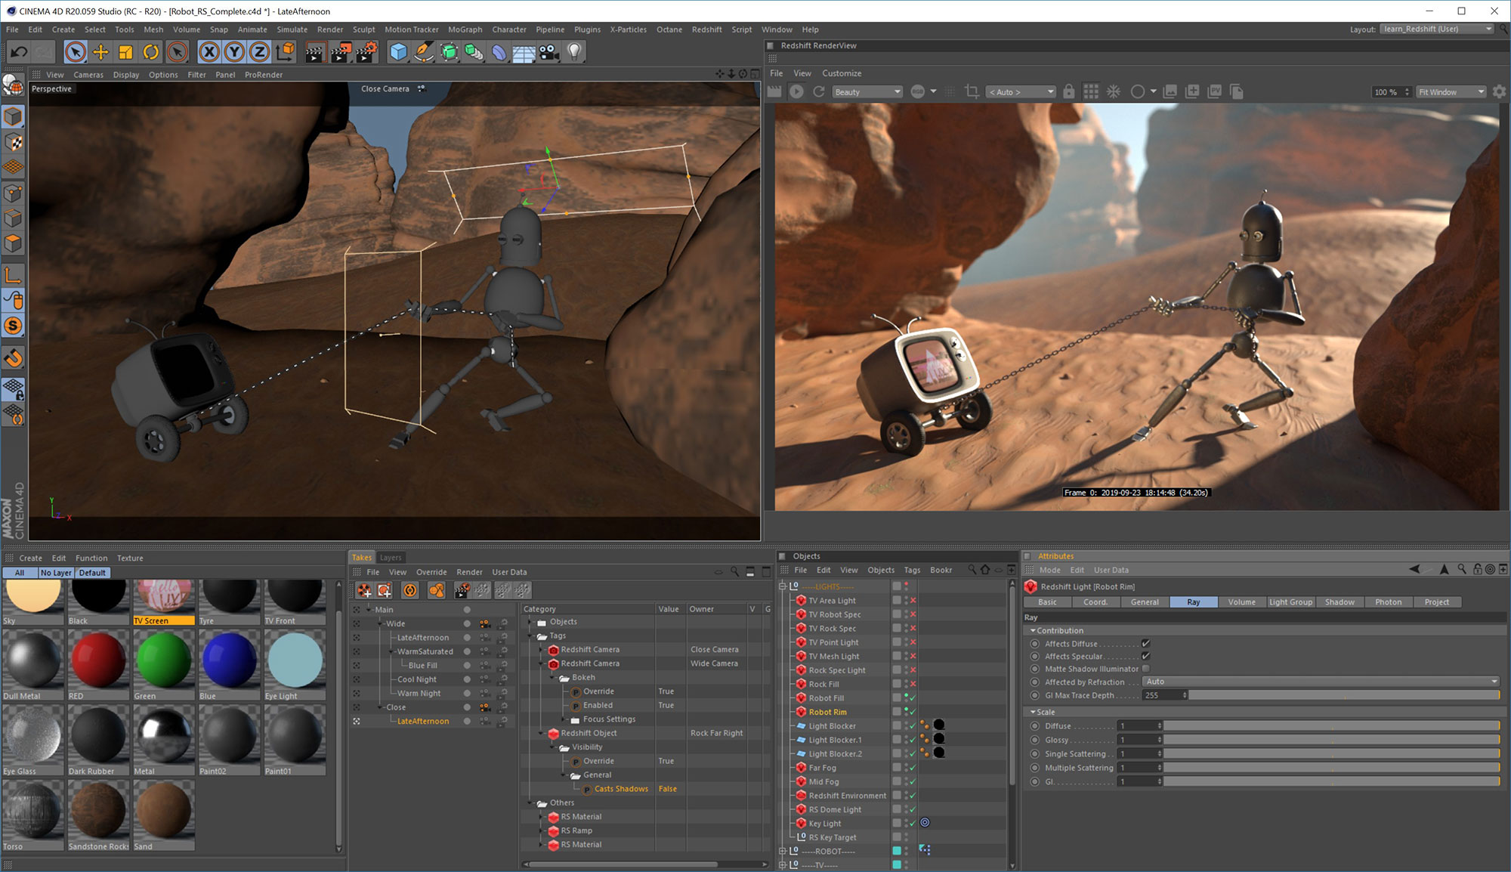Open the Beauty AOV dropdown

(896, 91)
